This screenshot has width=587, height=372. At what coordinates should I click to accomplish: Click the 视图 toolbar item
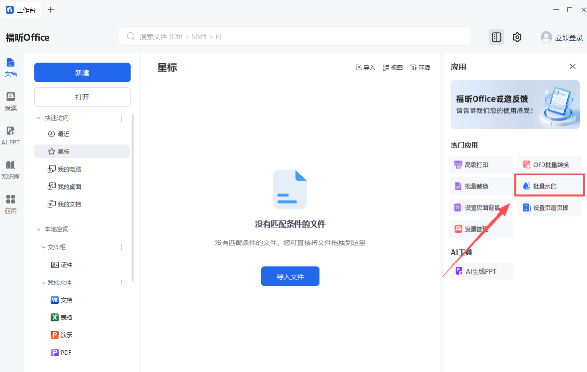pyautogui.click(x=393, y=67)
